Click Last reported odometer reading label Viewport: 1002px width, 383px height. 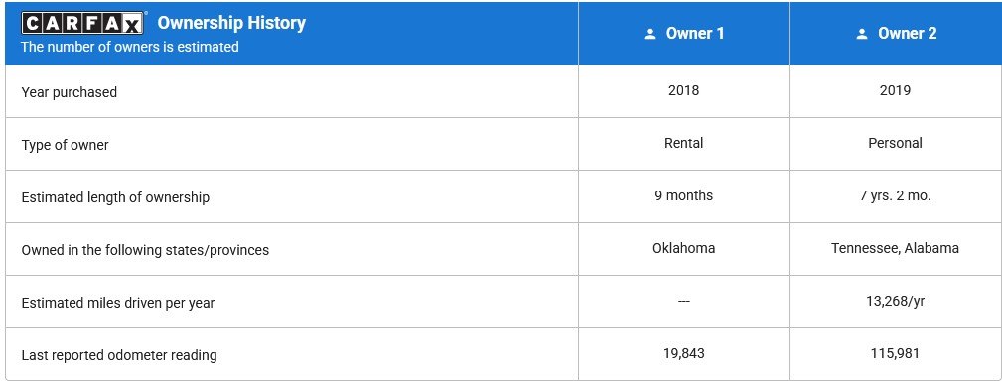(x=119, y=355)
